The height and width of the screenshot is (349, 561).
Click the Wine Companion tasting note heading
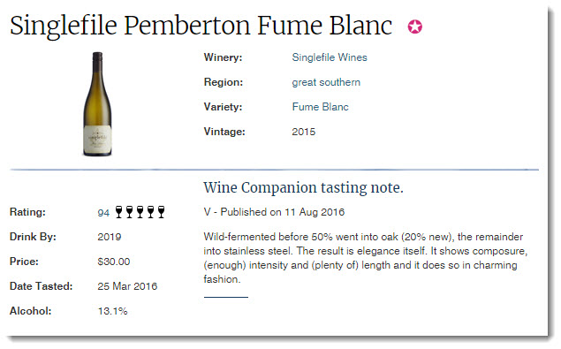coord(303,187)
